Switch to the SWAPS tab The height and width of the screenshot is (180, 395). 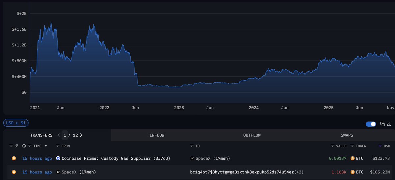tap(347, 135)
